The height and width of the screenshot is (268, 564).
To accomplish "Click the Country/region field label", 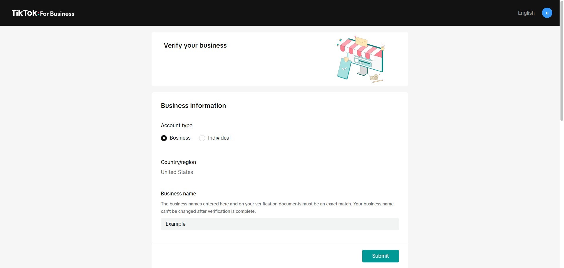I will tap(178, 162).
